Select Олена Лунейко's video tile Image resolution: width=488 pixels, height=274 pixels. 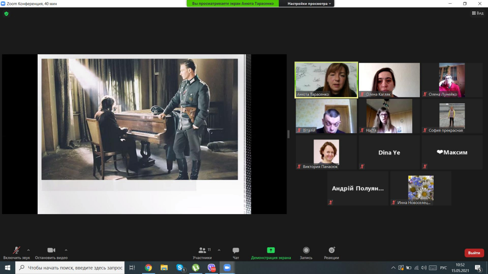pyautogui.click(x=452, y=80)
